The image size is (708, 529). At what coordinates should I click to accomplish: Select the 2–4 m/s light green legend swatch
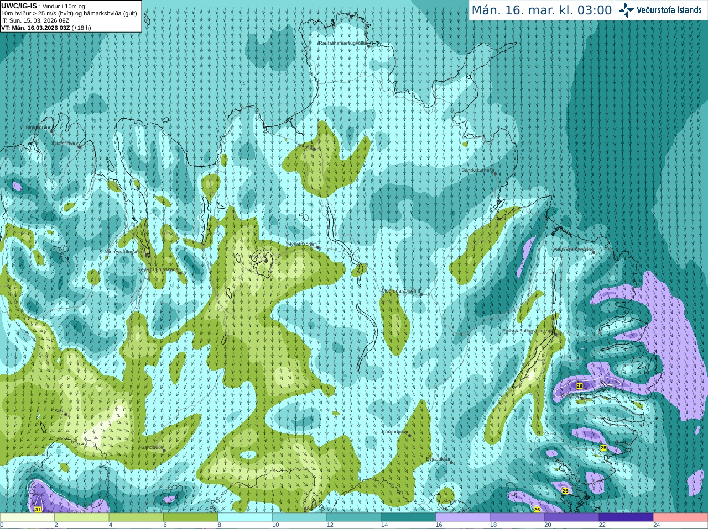point(82,517)
